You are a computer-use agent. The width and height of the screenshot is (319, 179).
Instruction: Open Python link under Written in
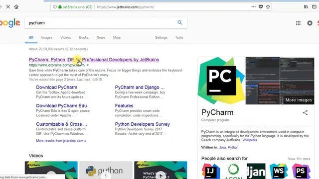pyautogui.click(x=233, y=147)
